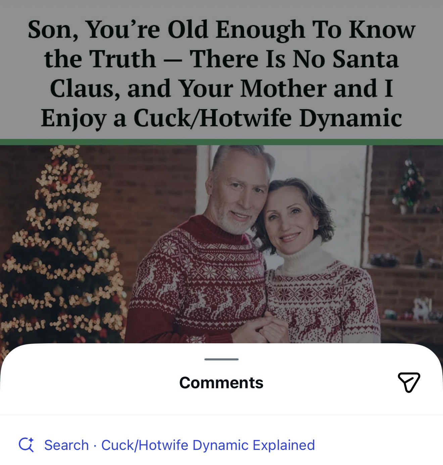Click the headline line 'Son, You're Old Enough To Know'
Viewport: 443px width, 465px height.
coord(222,30)
